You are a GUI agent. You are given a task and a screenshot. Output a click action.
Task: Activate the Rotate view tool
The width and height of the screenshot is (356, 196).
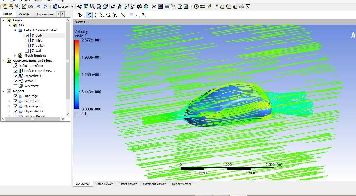point(89,15)
